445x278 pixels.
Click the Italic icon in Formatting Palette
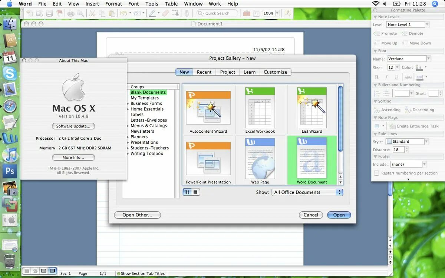click(x=386, y=77)
